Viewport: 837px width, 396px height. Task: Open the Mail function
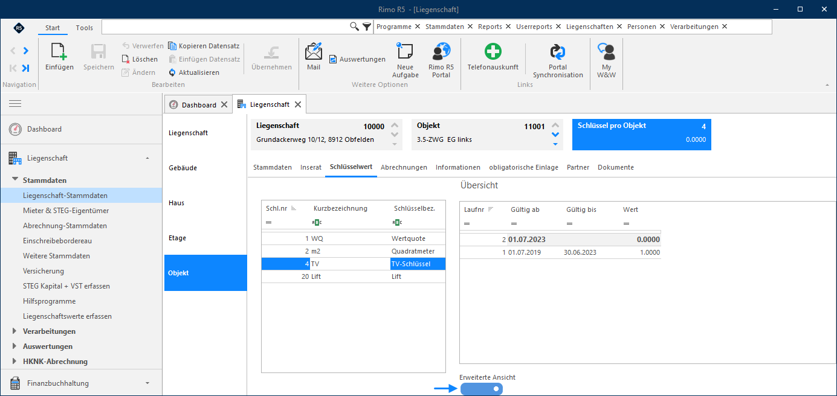(314, 57)
